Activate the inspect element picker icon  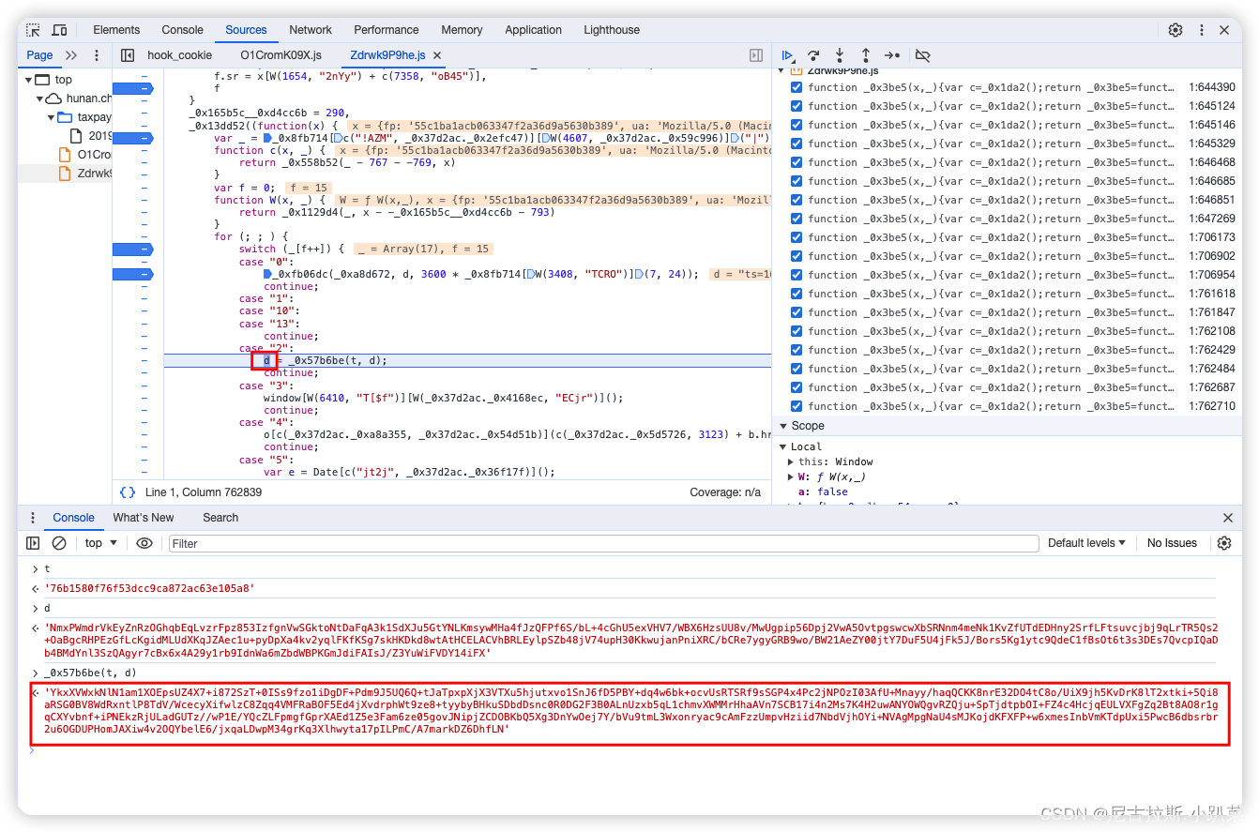point(33,30)
